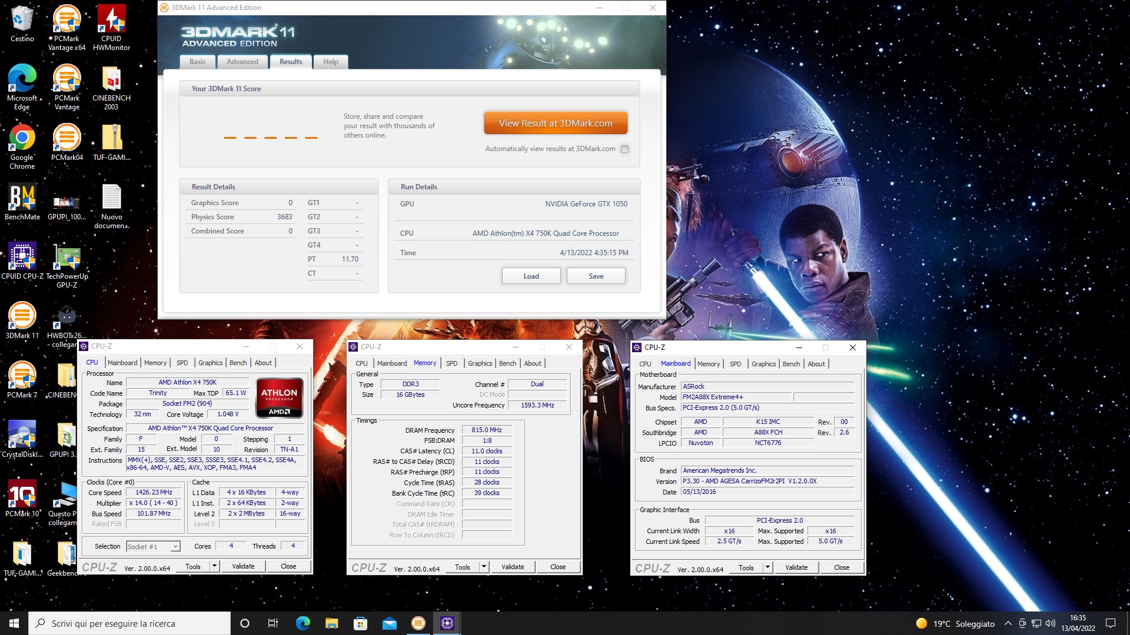Open Cortana circle icon on taskbar

click(x=245, y=623)
